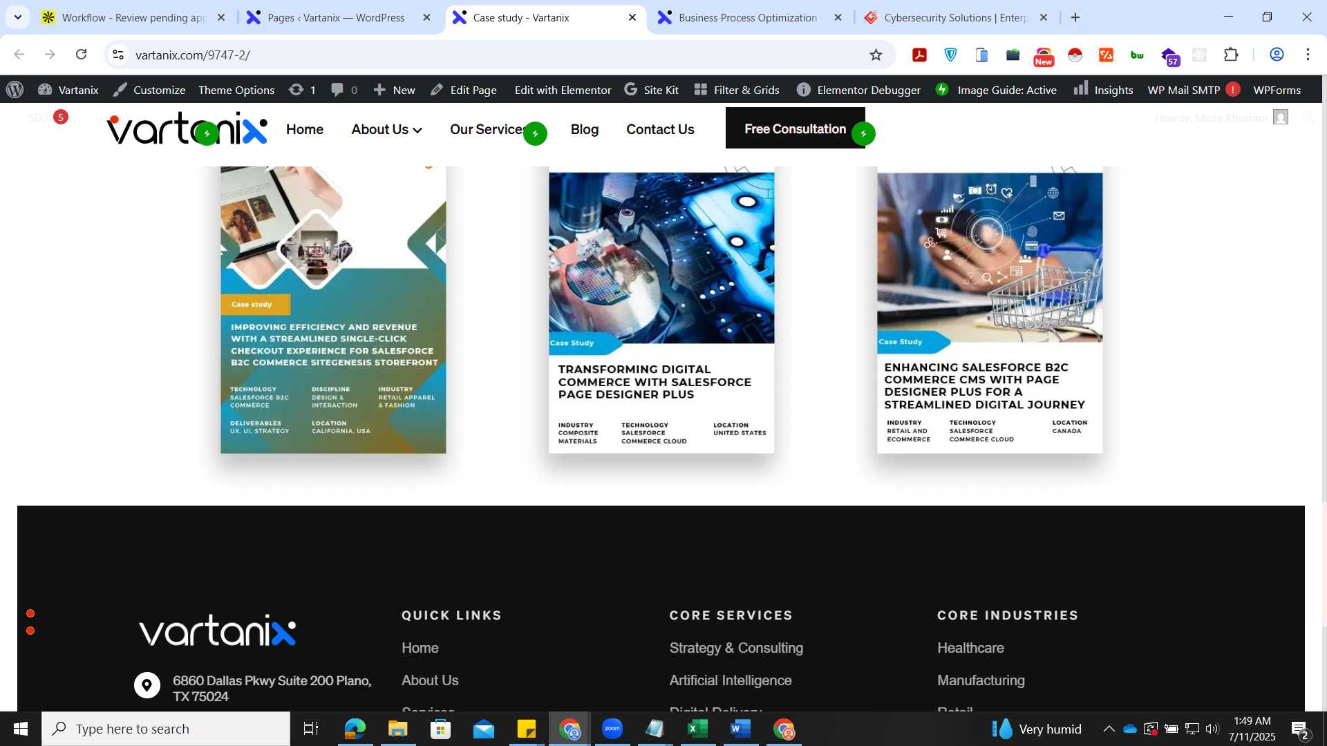Open Theme Options in admin bar
Image resolution: width=1327 pixels, height=746 pixels.
[x=236, y=90]
